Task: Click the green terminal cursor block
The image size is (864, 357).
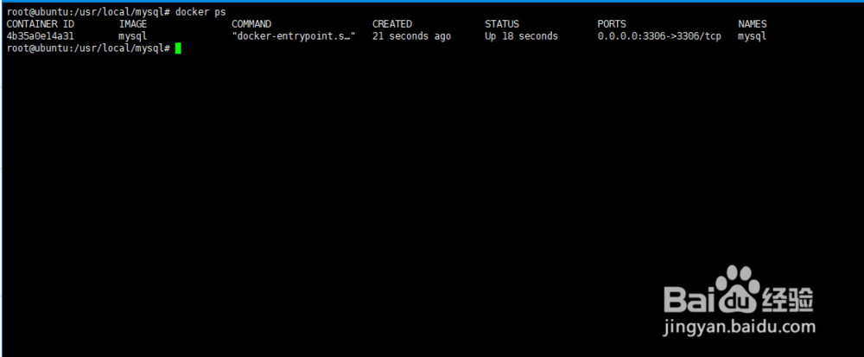Action: [178, 48]
